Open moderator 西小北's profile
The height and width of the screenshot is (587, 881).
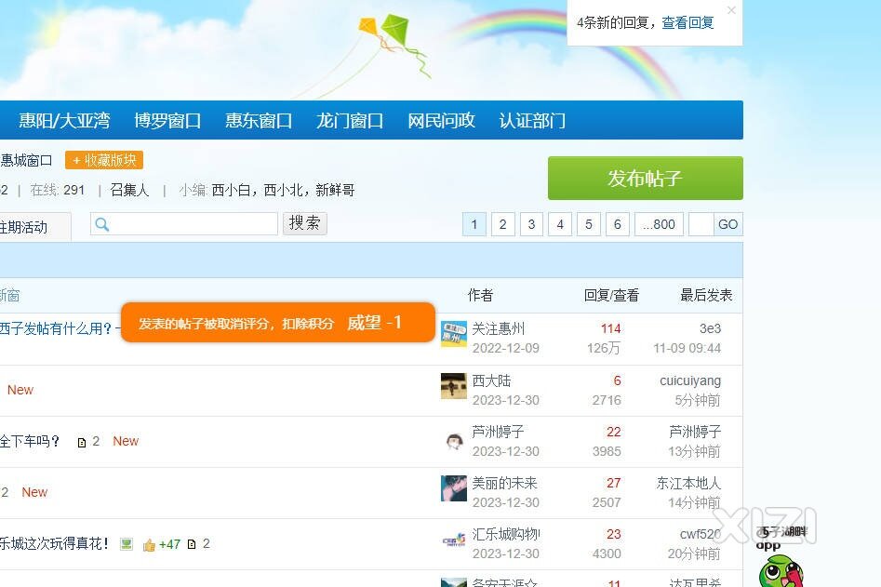283,191
